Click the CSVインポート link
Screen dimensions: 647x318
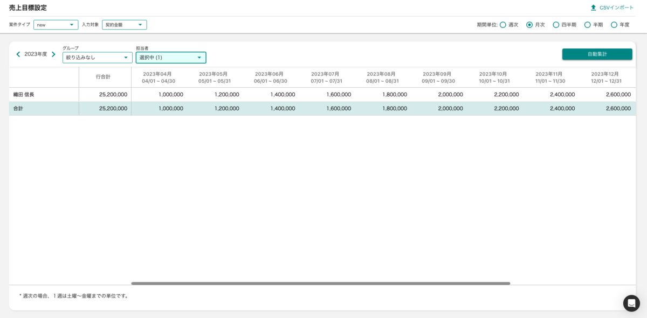(616, 8)
